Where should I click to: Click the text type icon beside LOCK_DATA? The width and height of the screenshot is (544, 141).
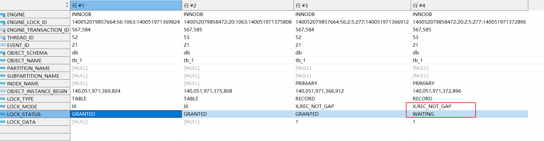point(3,122)
